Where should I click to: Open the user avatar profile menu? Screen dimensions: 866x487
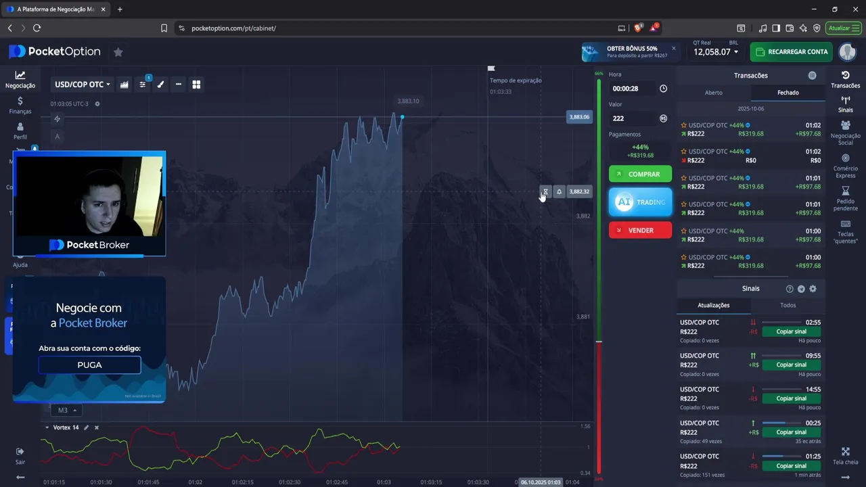tap(847, 52)
